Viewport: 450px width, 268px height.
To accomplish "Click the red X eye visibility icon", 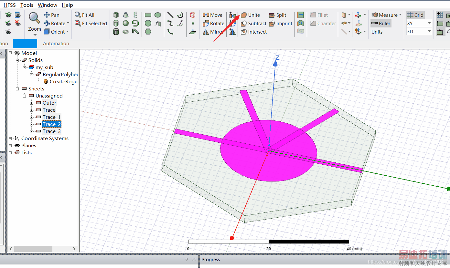I will 18,23.
